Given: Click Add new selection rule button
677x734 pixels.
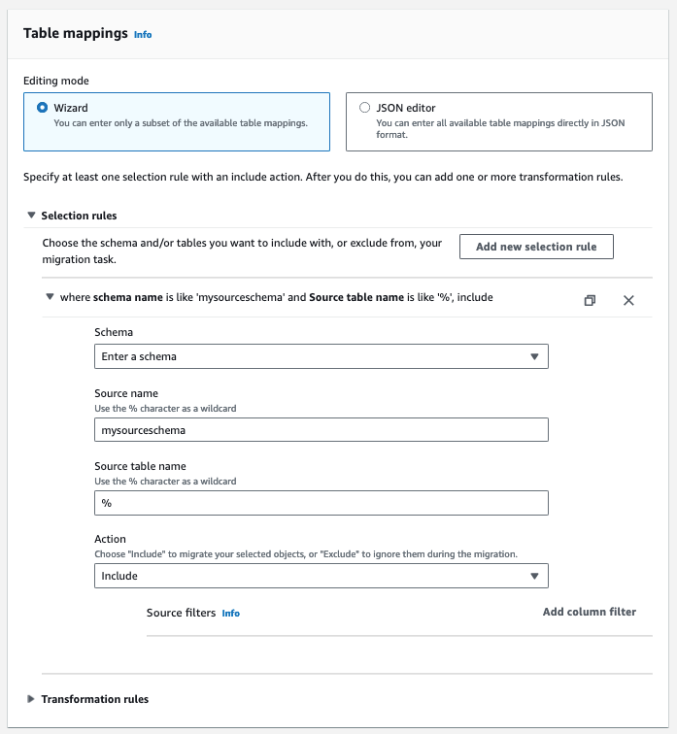Looking at the screenshot, I should click(x=536, y=247).
